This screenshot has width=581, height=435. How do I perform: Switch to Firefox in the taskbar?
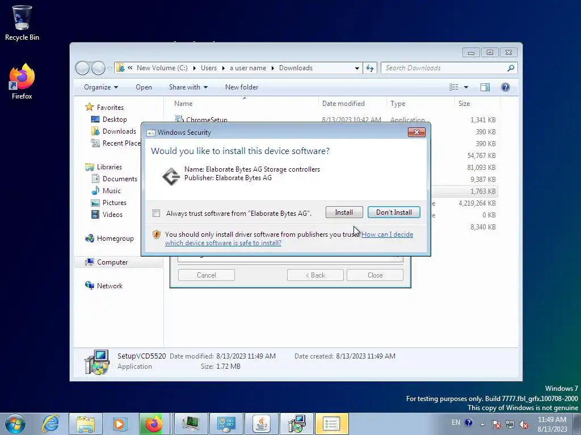pyautogui.click(x=154, y=424)
